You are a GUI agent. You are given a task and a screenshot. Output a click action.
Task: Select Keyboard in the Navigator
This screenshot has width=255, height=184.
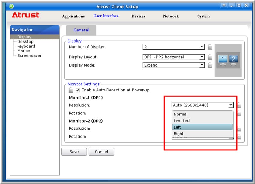click(x=26, y=46)
